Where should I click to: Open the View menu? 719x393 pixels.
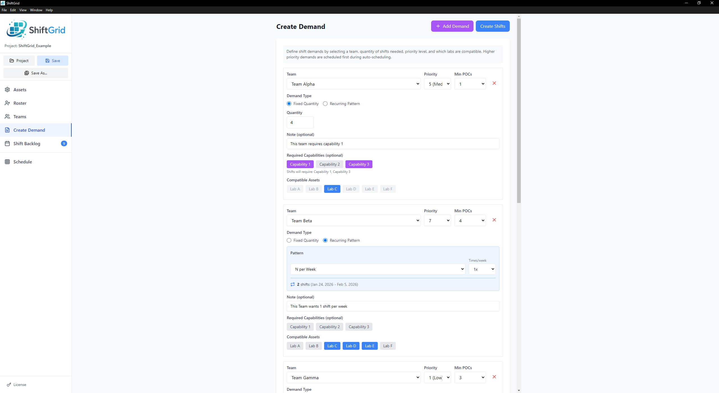coord(23,10)
